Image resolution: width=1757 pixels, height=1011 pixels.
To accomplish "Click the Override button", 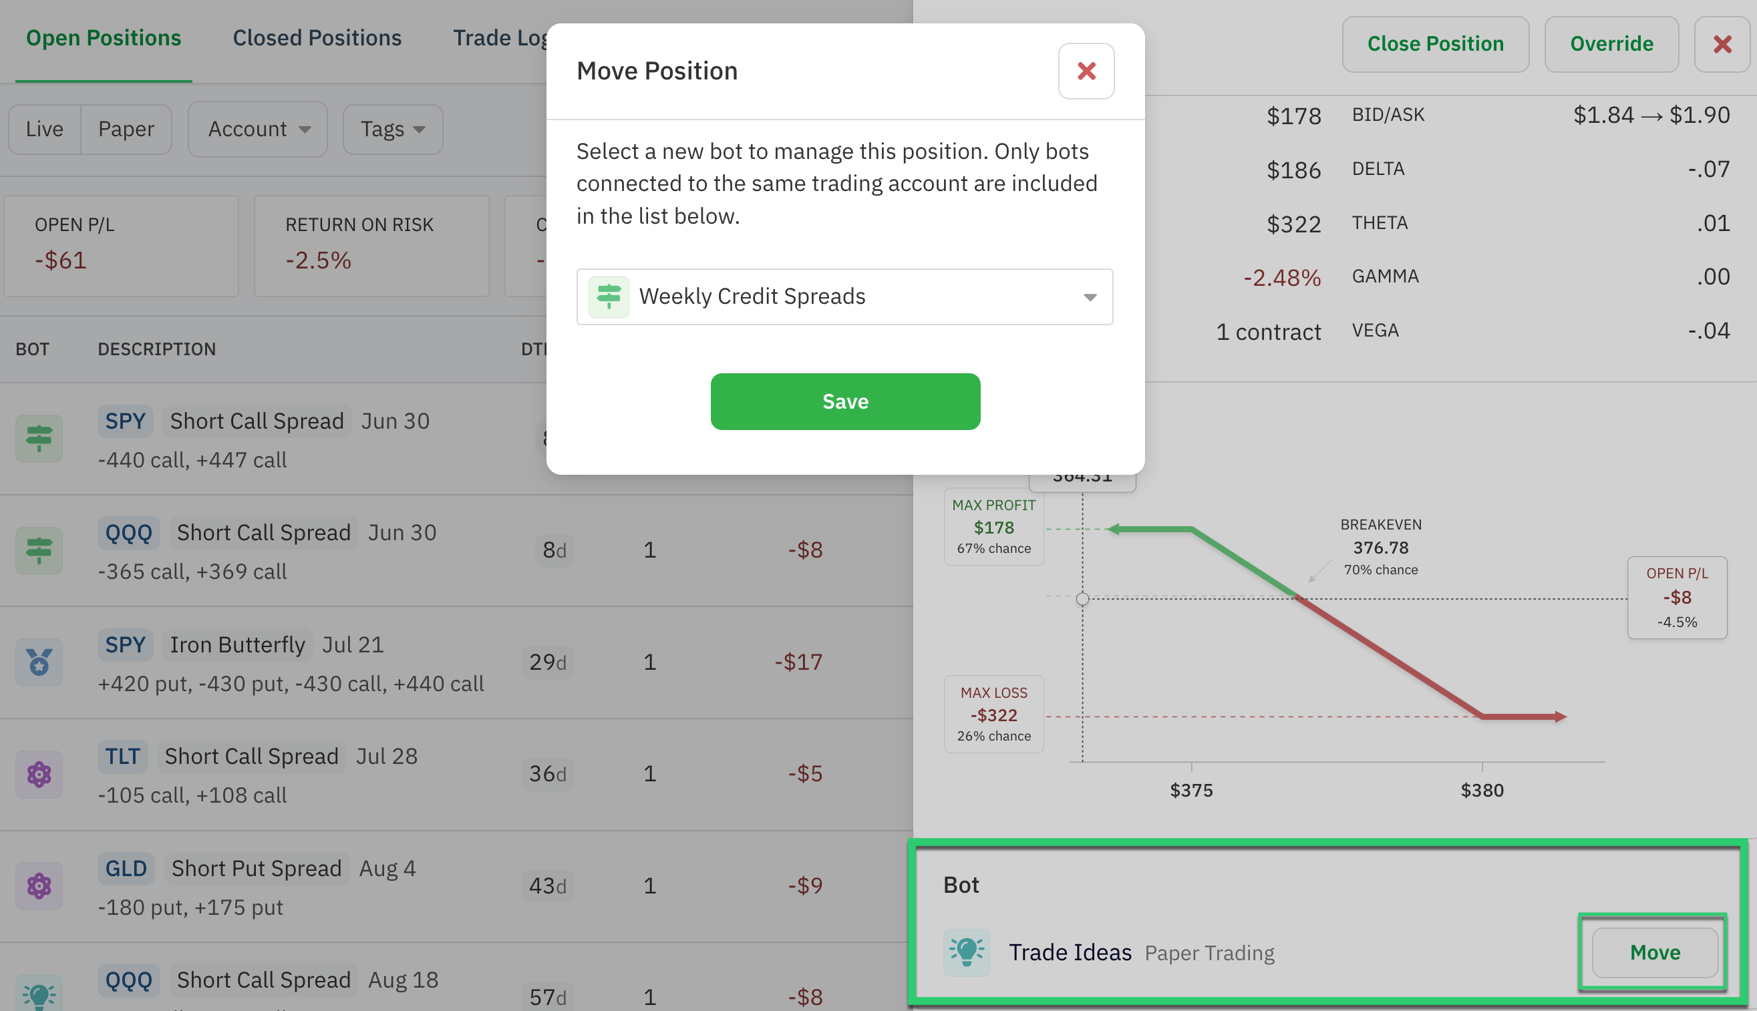I will coord(1611,44).
